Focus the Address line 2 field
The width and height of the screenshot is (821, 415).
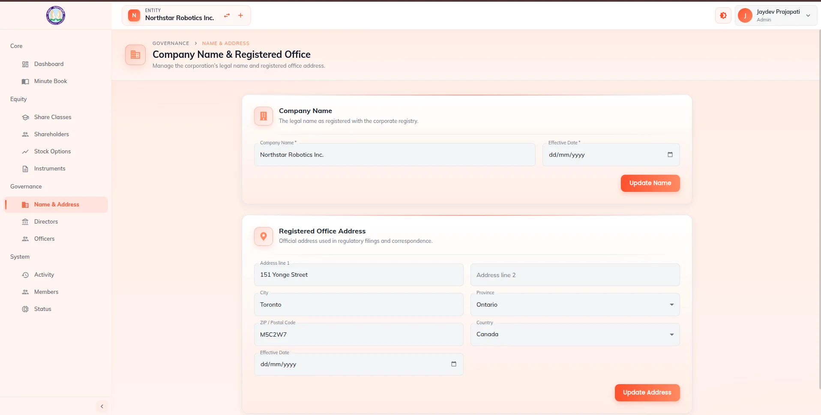(x=575, y=275)
